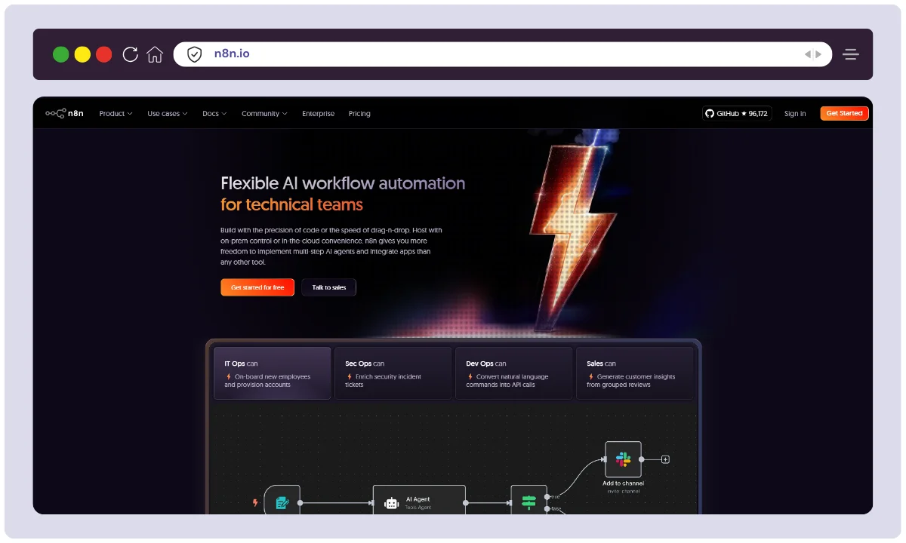
Task: Expand the Product dropdown menu
Action: pos(115,113)
